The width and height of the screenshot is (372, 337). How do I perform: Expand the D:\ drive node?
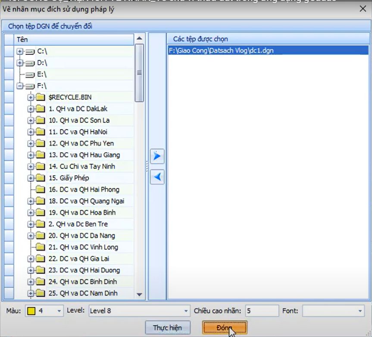(20, 63)
